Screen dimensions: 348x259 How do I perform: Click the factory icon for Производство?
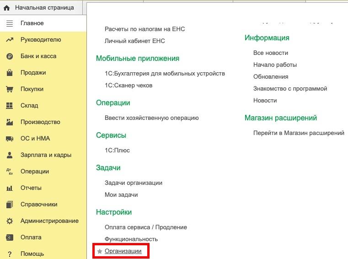[x=10, y=122]
